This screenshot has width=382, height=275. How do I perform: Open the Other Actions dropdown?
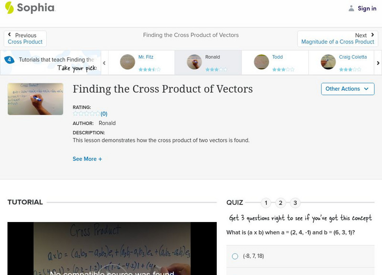(x=347, y=89)
